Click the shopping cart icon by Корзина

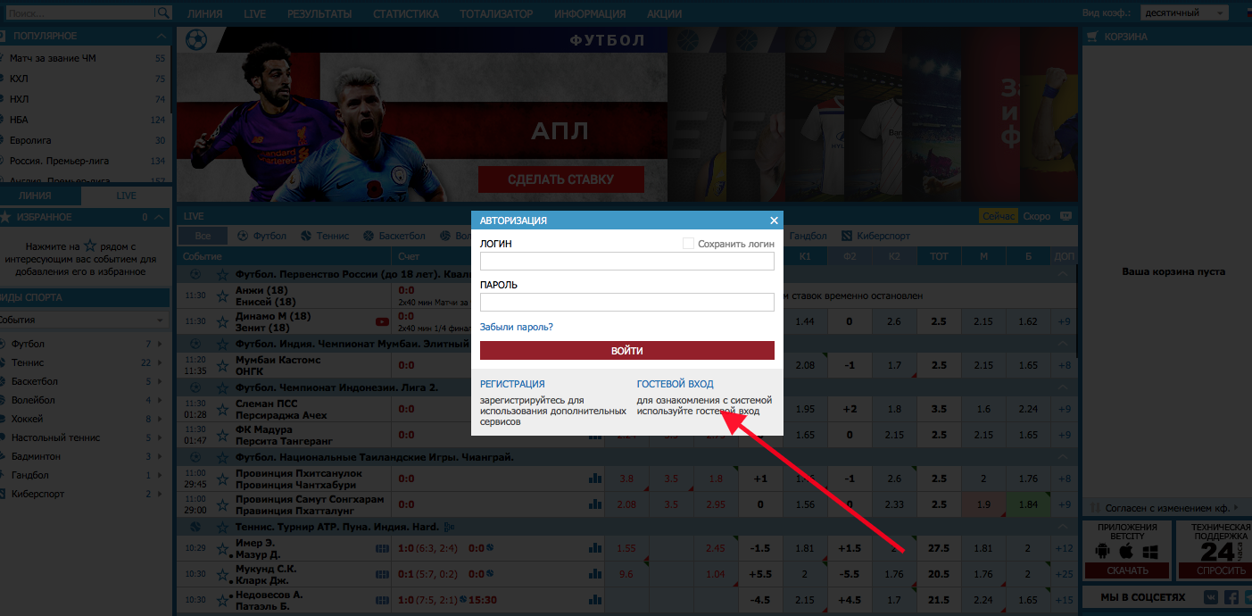point(1092,37)
